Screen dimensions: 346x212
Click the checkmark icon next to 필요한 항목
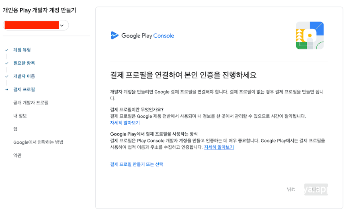[x=7, y=63]
